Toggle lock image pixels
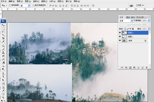This screenshot has height=102, width=154. (128, 29)
